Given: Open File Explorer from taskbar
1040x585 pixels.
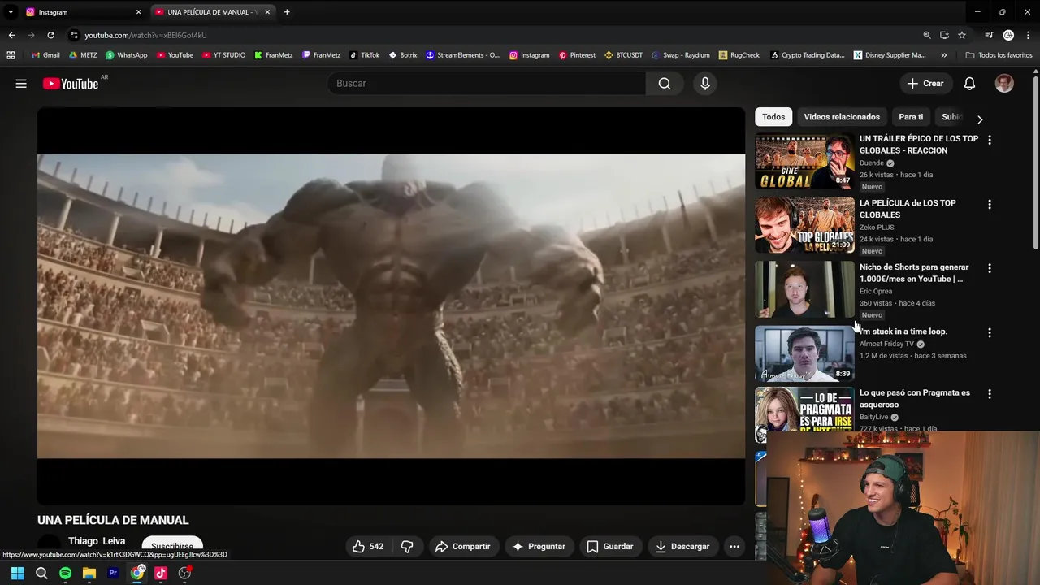Looking at the screenshot, I should pos(89,573).
